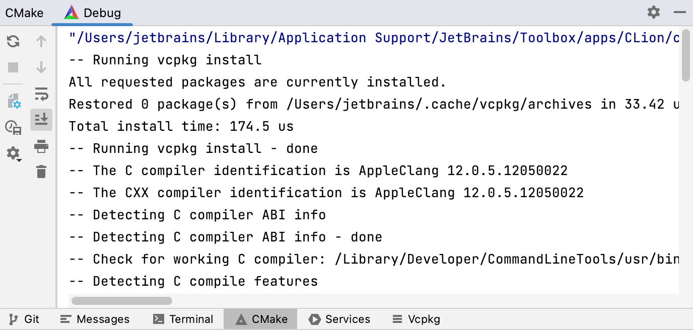Open the Messages tool window
Screen dimensions: 693x330
click(x=95, y=319)
